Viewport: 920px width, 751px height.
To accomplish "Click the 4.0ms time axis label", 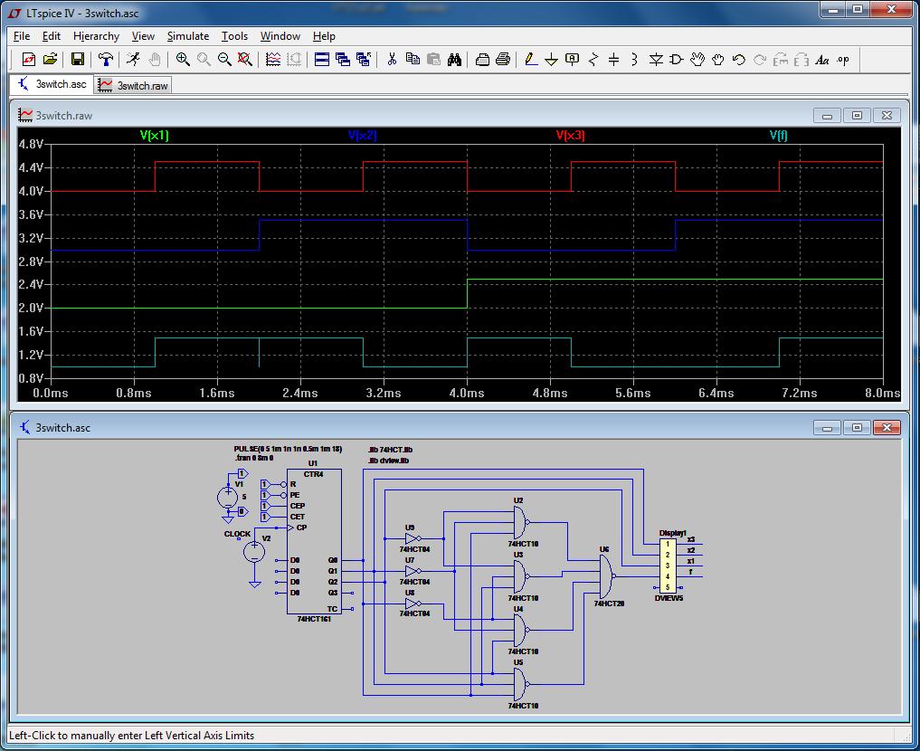I will (467, 393).
